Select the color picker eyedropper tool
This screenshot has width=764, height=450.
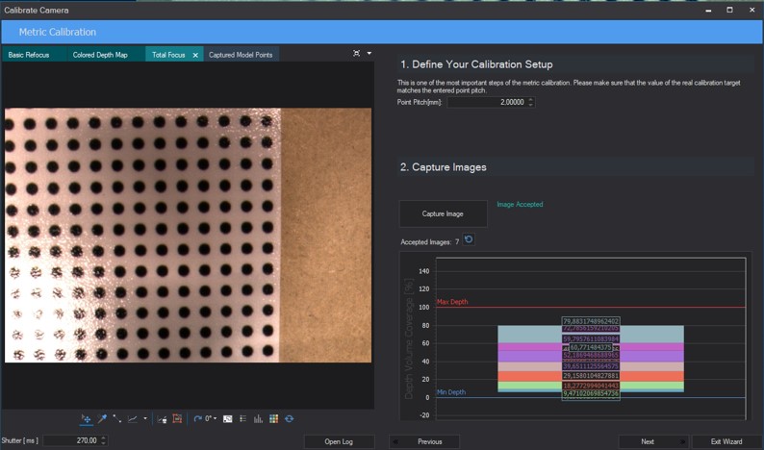click(x=102, y=419)
